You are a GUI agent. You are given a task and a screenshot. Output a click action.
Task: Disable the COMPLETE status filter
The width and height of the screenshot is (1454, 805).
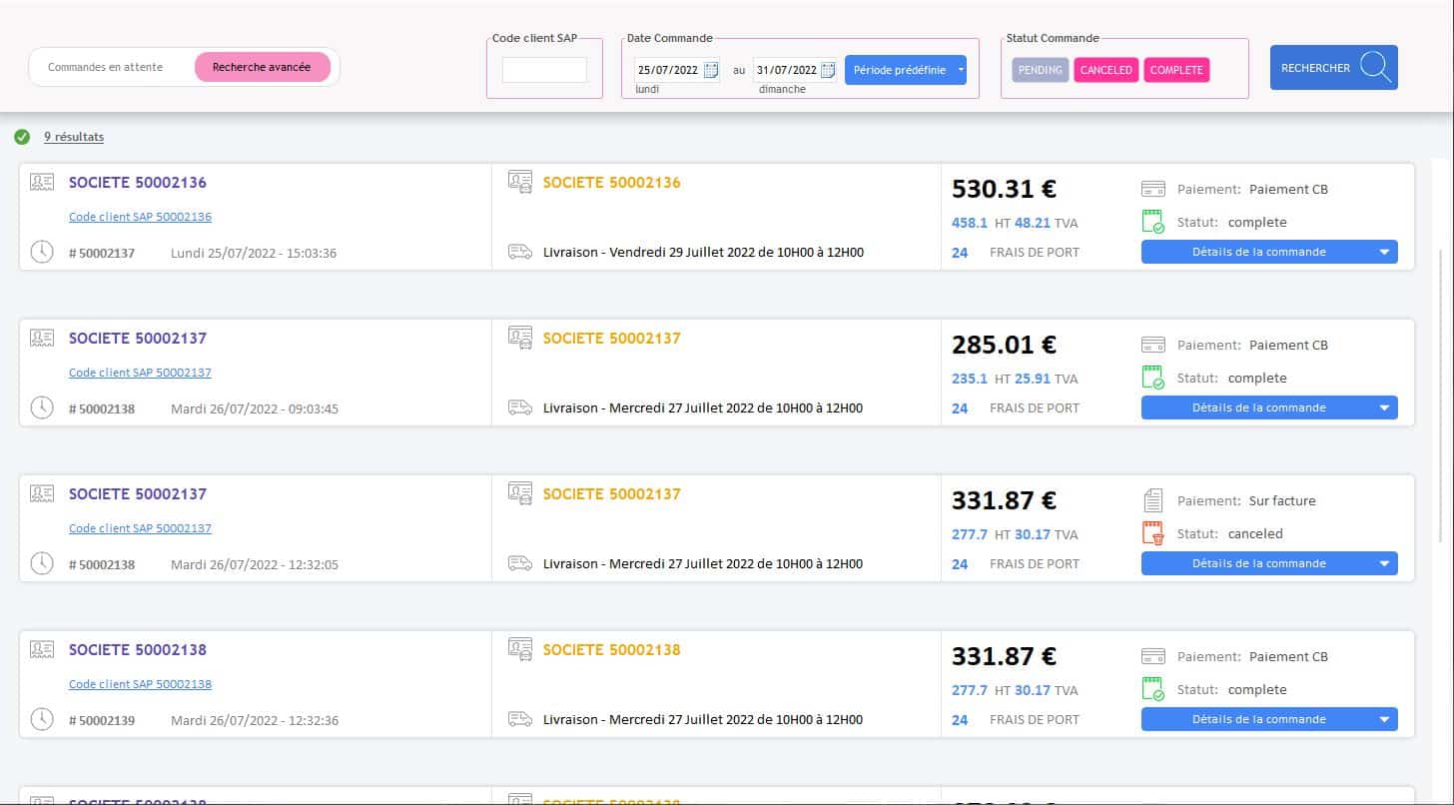click(1176, 70)
